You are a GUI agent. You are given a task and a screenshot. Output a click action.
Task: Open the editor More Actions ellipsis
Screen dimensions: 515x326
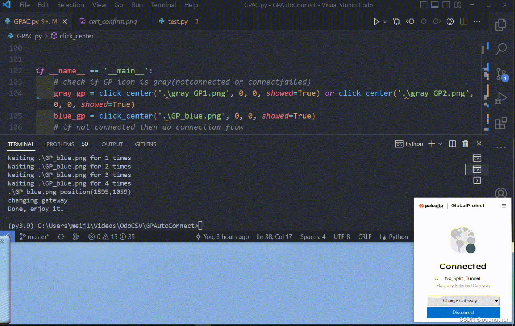[x=477, y=21]
